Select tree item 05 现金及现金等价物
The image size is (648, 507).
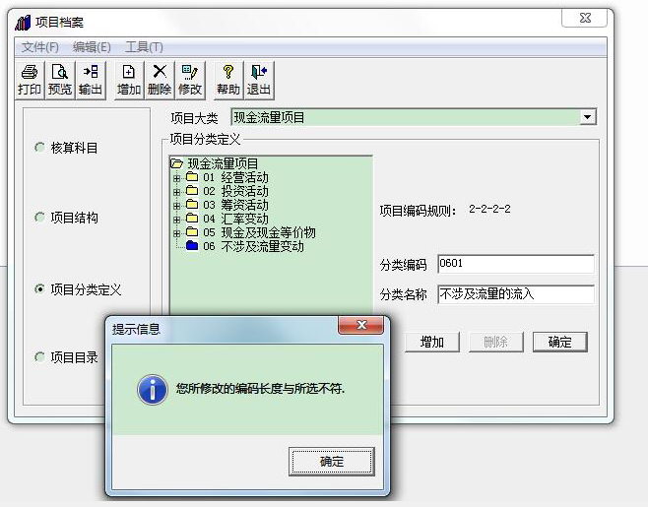click(259, 232)
